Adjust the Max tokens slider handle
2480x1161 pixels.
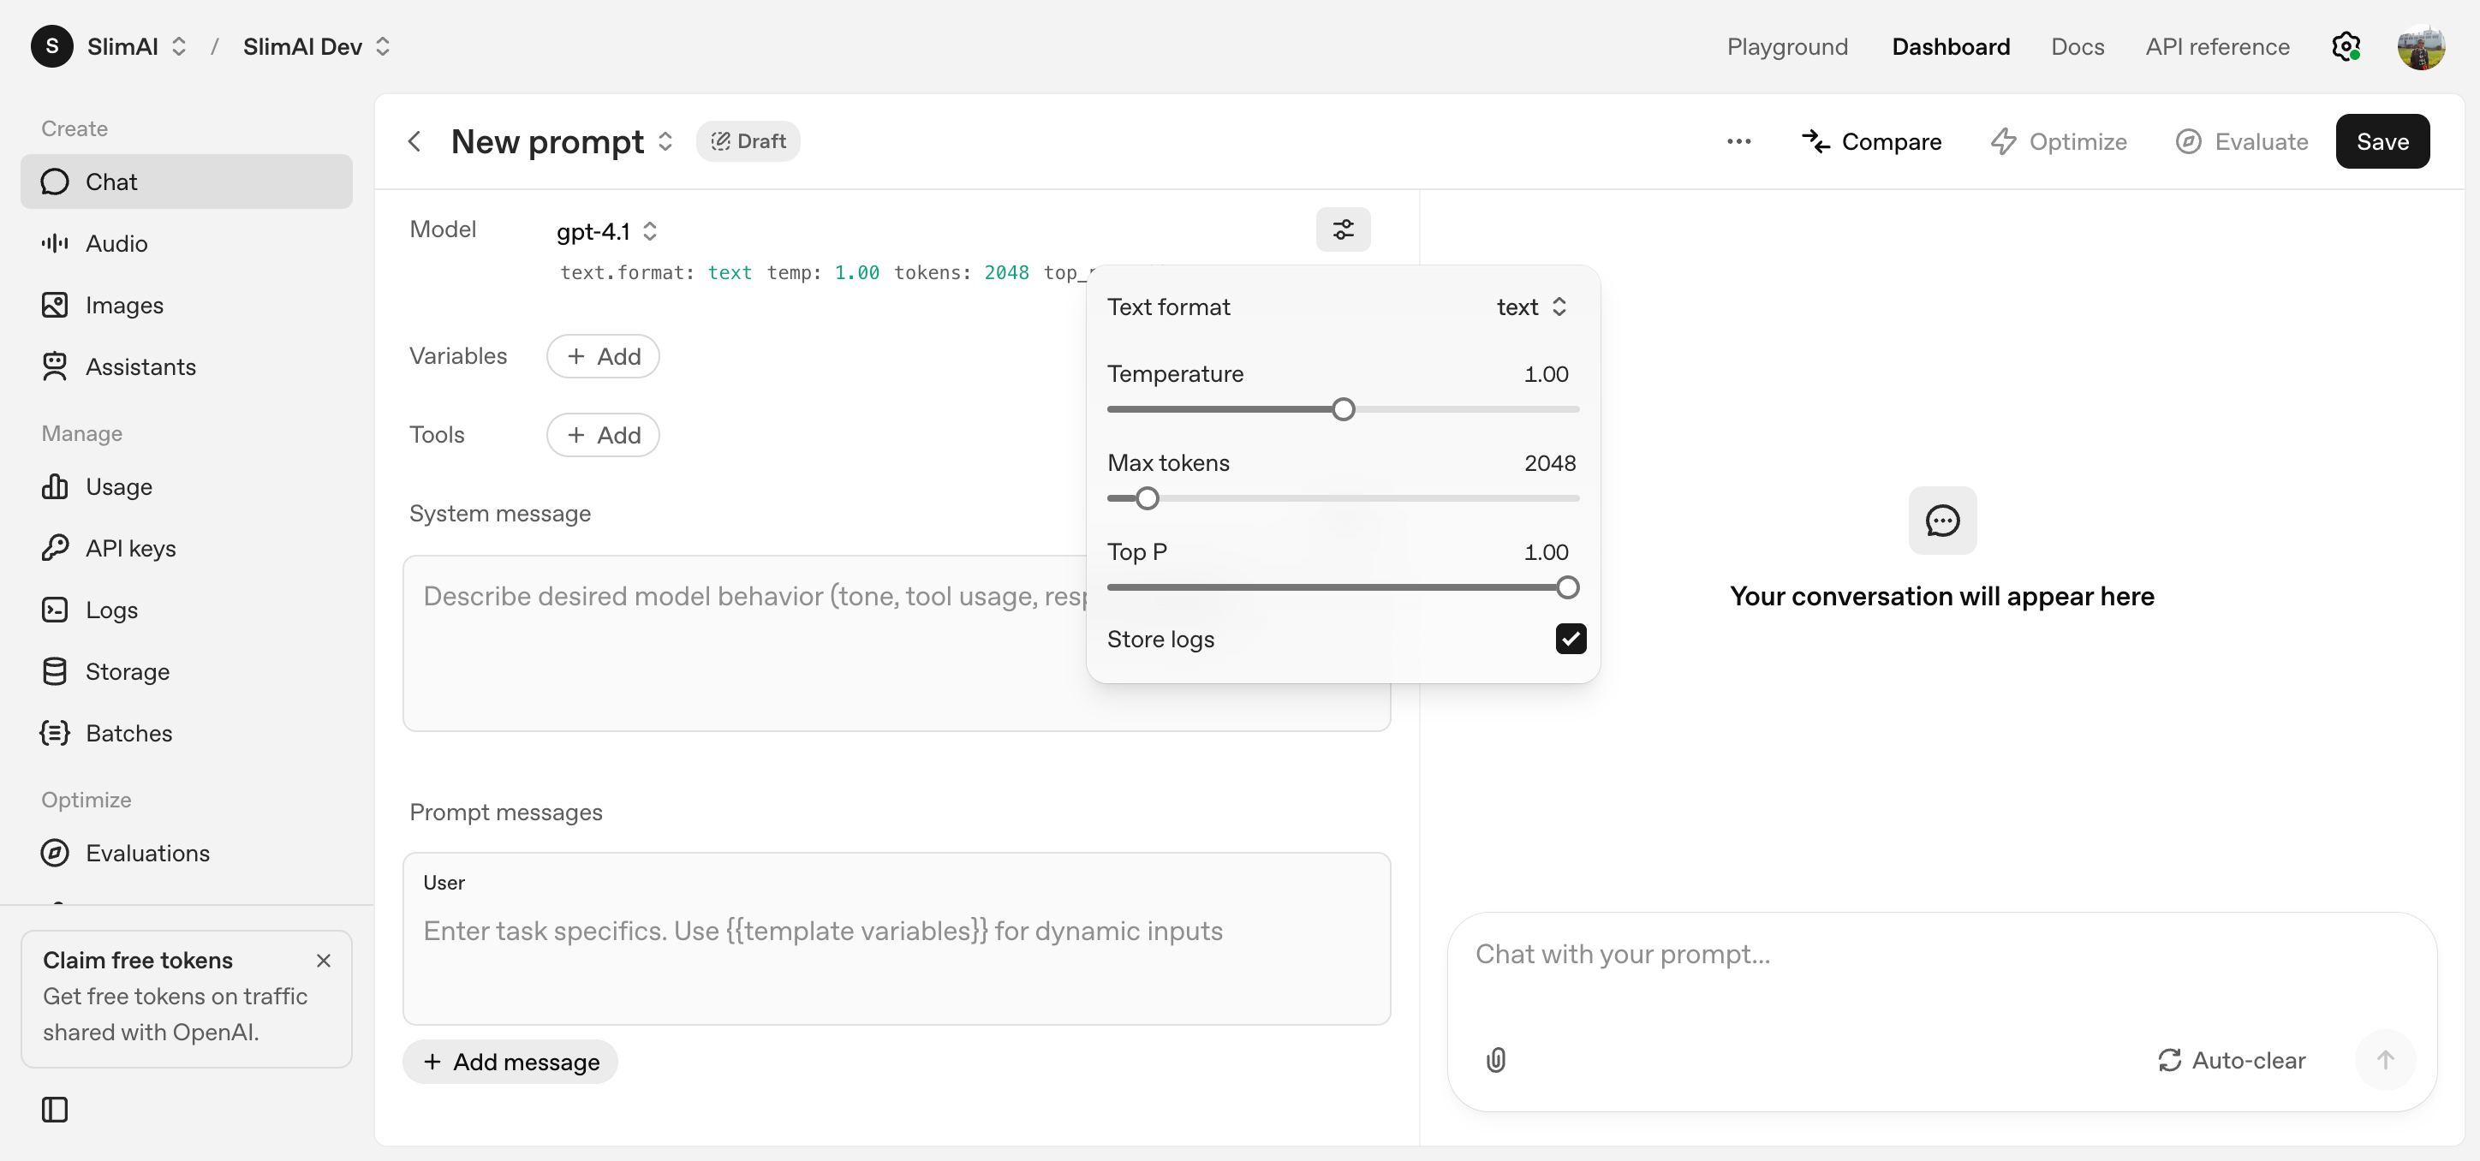(1147, 497)
